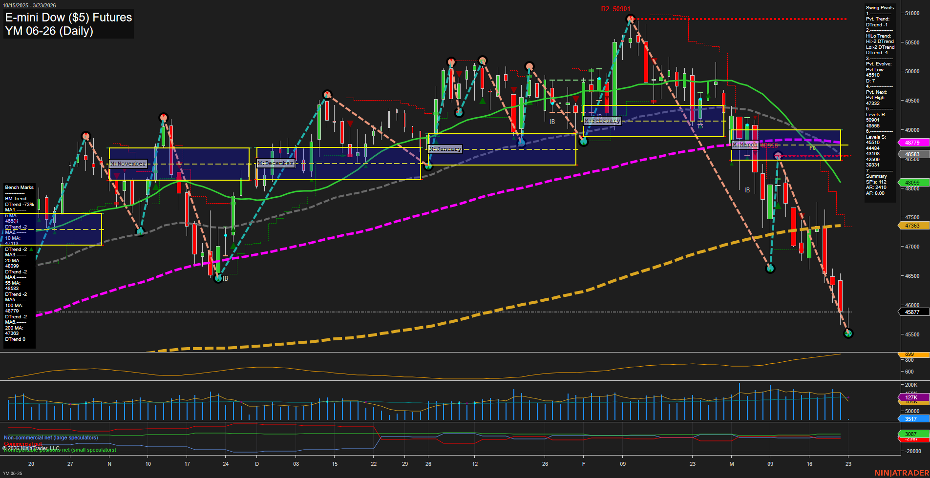Click the purple 127K volume axis marker
This screenshot has width=930, height=478.
point(912,397)
